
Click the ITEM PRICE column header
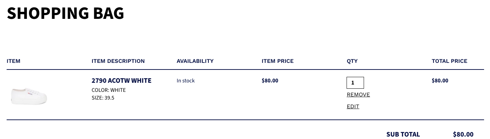(278, 61)
